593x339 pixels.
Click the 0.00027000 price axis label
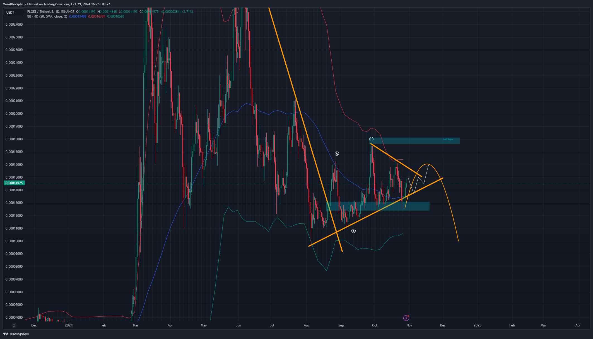pyautogui.click(x=14, y=25)
